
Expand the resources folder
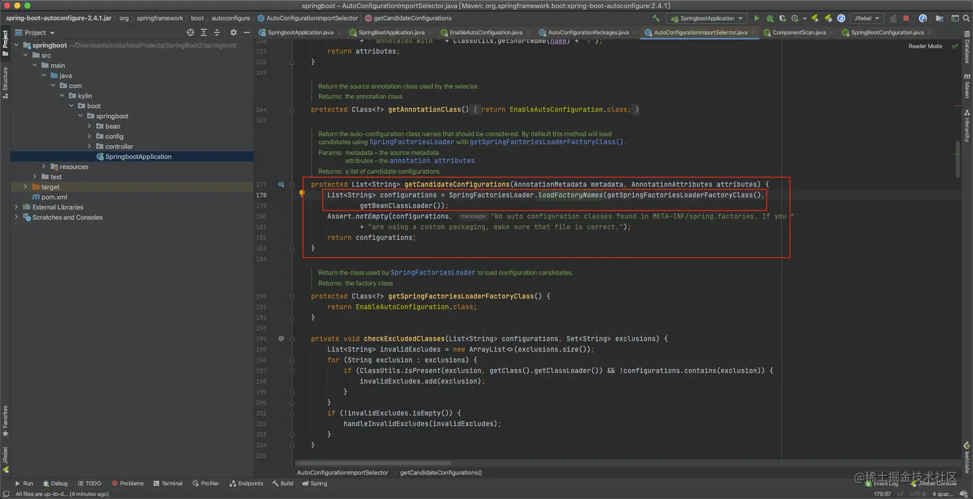coord(44,167)
